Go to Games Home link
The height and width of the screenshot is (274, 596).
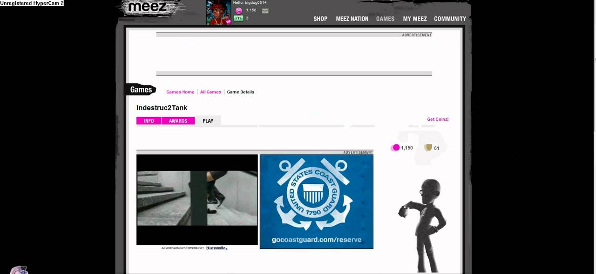tap(180, 92)
